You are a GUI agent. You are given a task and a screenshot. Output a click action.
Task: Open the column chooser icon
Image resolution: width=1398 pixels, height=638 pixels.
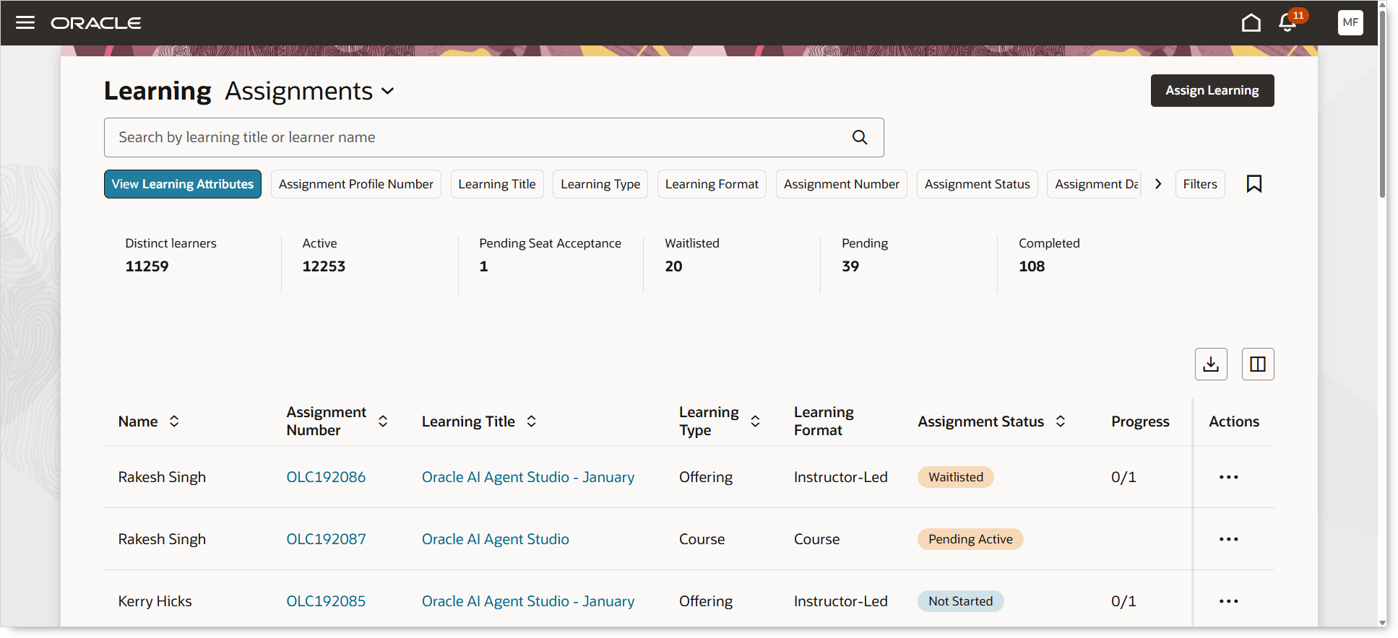(1258, 364)
